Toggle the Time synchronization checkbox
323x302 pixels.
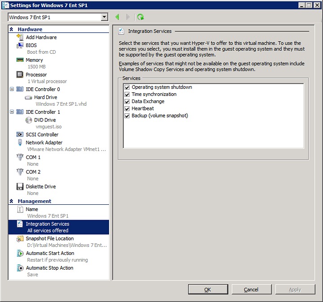tap(127, 95)
